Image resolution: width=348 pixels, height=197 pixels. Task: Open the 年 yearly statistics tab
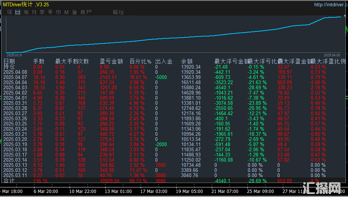click(50, 12)
